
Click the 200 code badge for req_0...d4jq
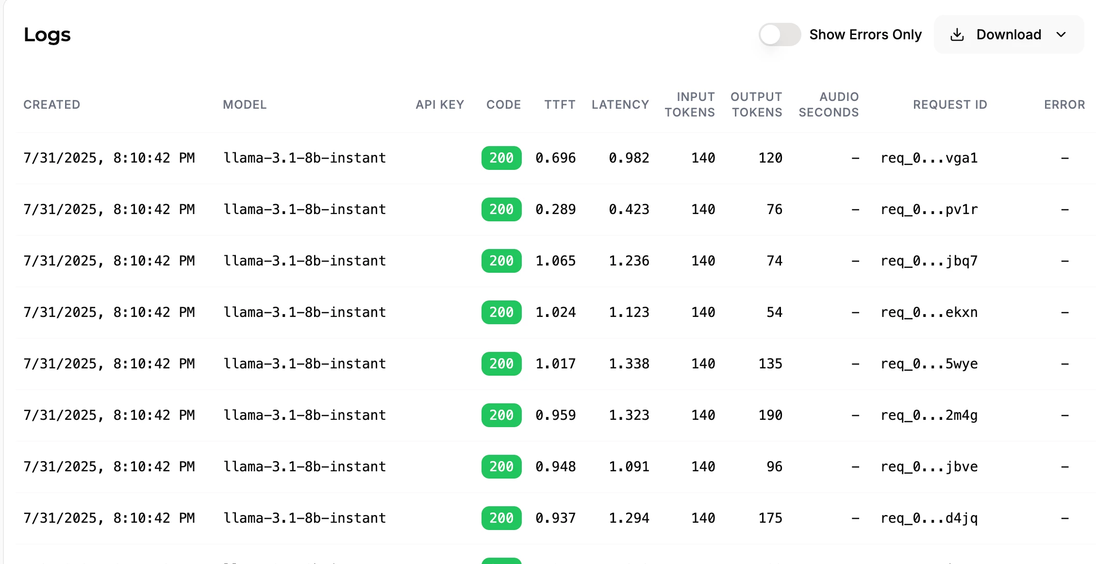coord(501,518)
